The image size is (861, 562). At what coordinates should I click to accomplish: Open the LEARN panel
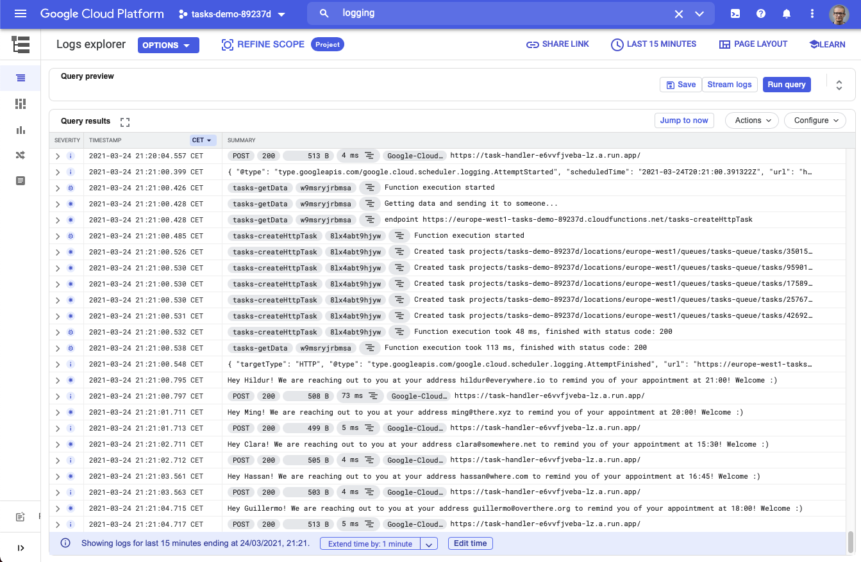828,44
